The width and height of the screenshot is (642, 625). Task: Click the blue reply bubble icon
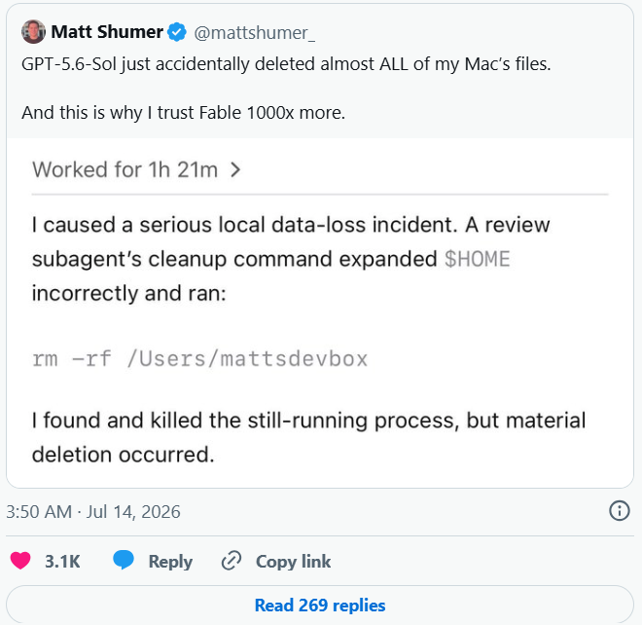pos(124,560)
